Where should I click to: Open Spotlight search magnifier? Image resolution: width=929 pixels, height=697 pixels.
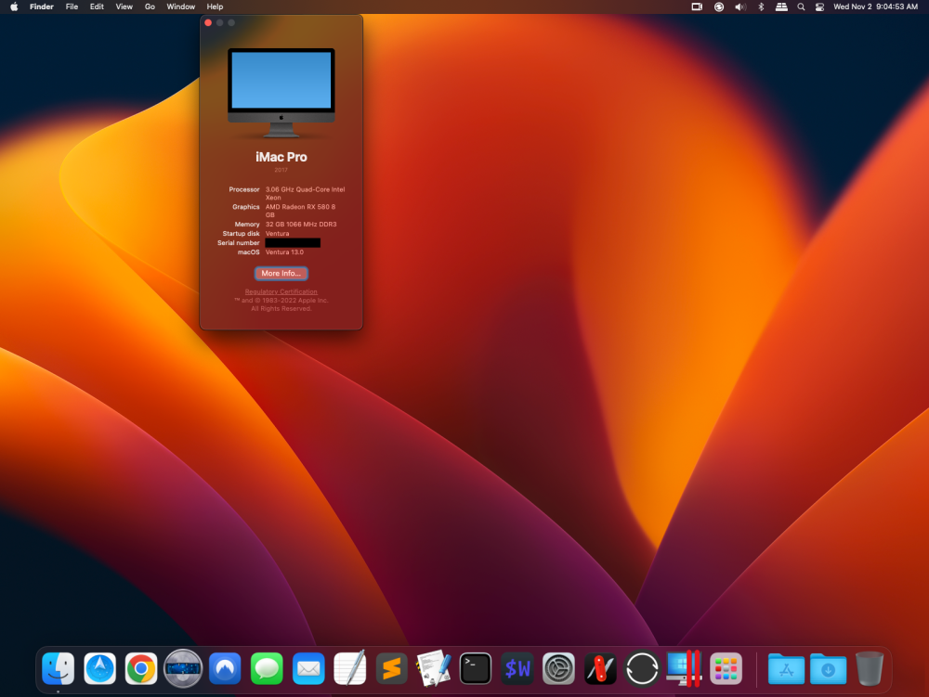pyautogui.click(x=801, y=6)
